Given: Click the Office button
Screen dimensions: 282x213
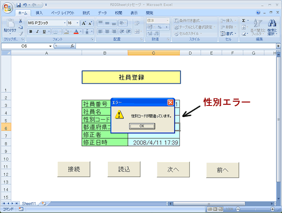Looking at the screenshot, I should pos(8,8).
